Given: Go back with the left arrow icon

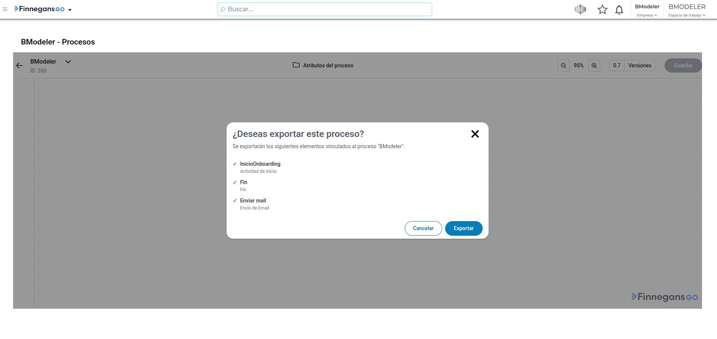Looking at the screenshot, I should point(19,65).
